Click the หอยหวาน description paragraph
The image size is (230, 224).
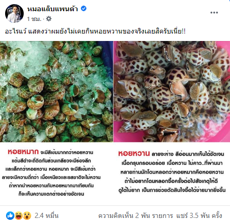click(172, 172)
